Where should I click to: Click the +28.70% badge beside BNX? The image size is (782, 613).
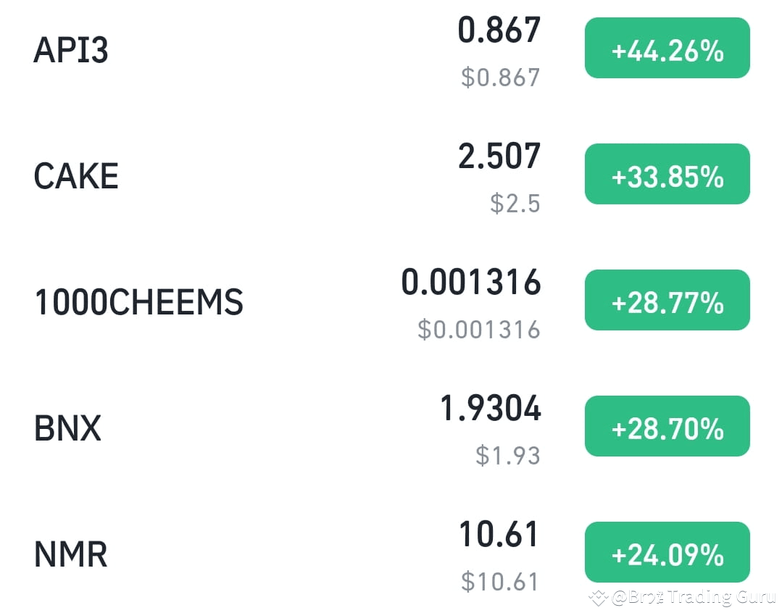[666, 426]
